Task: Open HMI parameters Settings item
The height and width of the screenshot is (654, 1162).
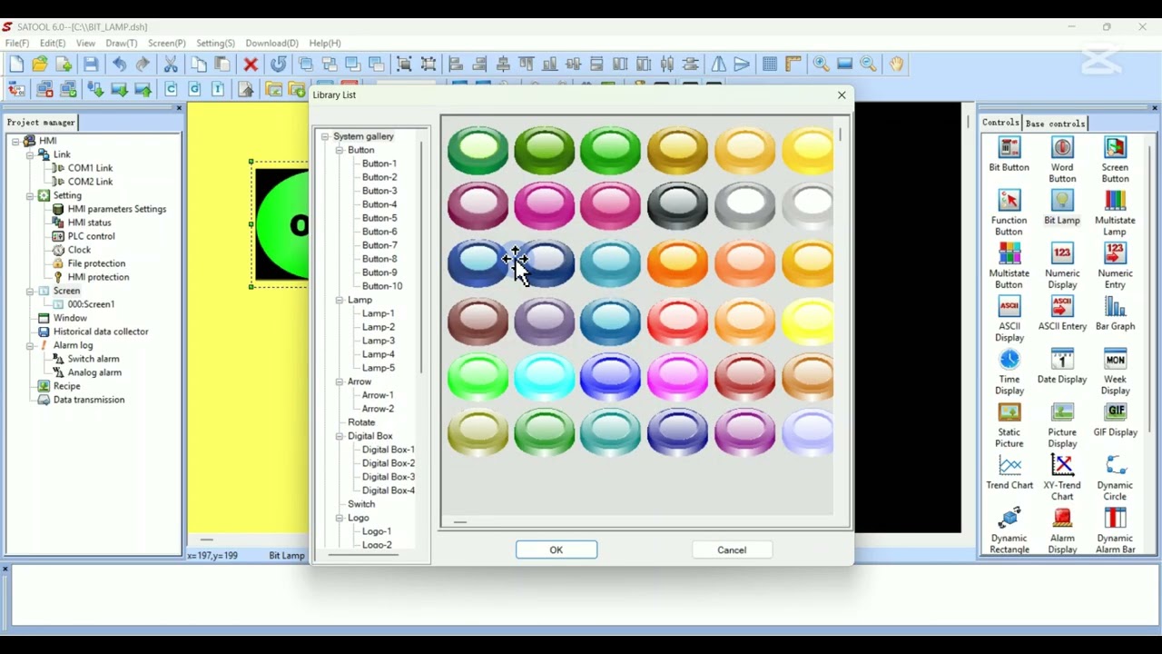Action: pos(117,209)
